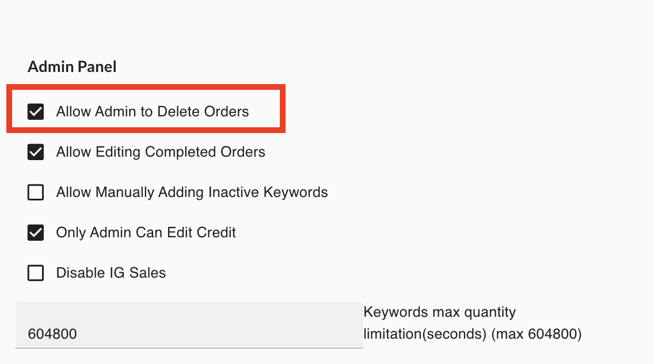
Task: Click the "Disable IG Sales" label text
Action: click(111, 273)
